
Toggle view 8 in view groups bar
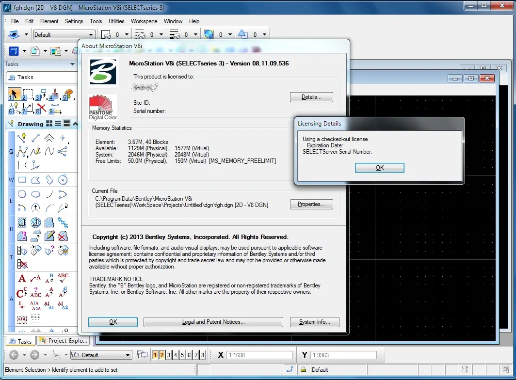(x=203, y=355)
